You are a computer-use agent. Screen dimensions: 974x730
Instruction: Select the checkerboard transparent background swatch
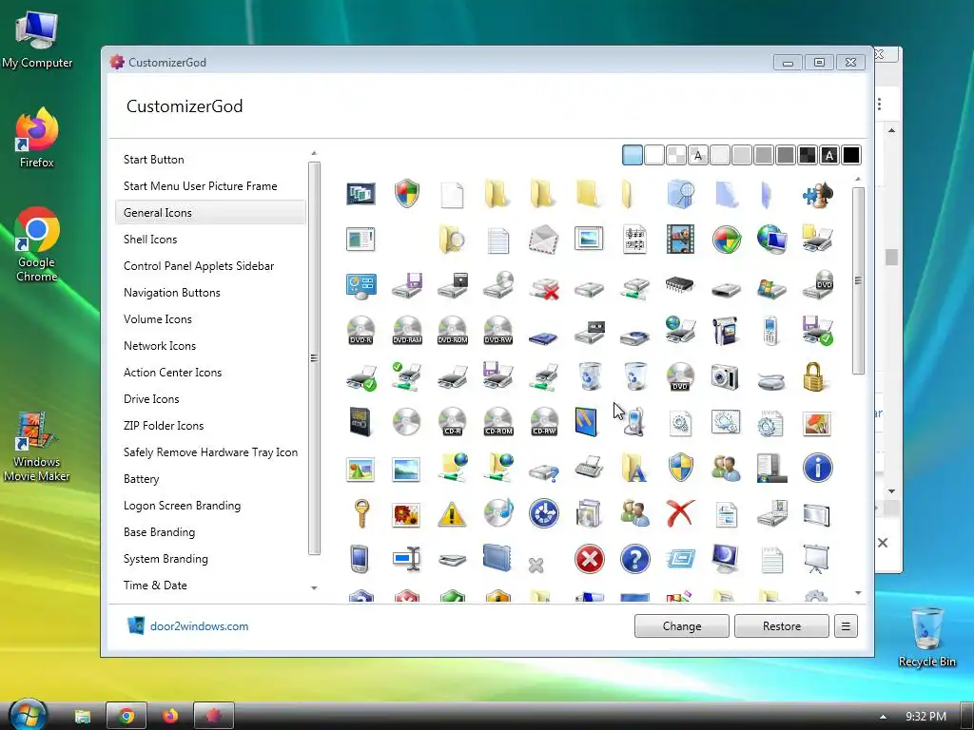676,155
